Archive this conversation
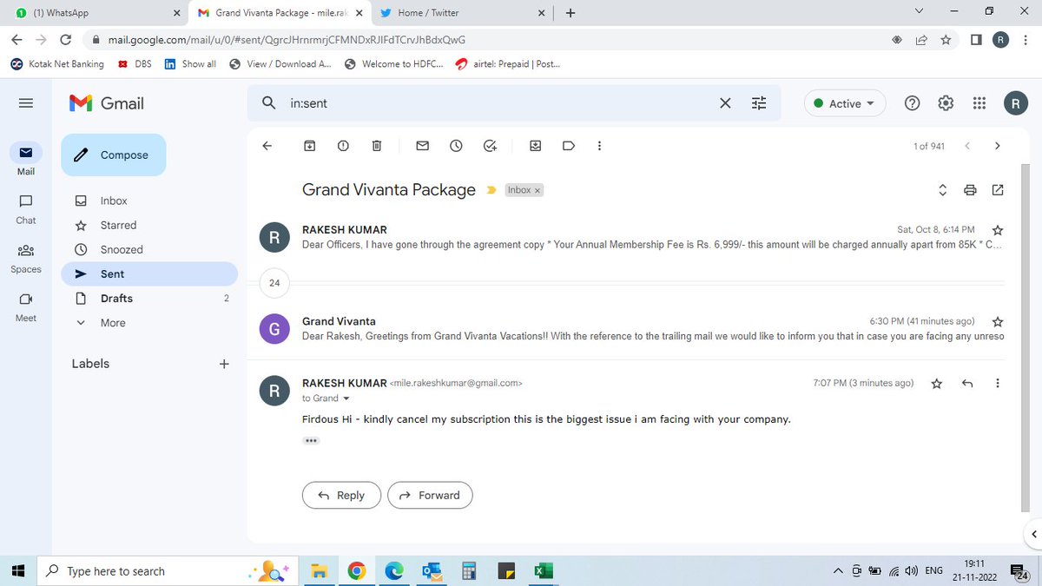The image size is (1042, 586). [x=309, y=146]
